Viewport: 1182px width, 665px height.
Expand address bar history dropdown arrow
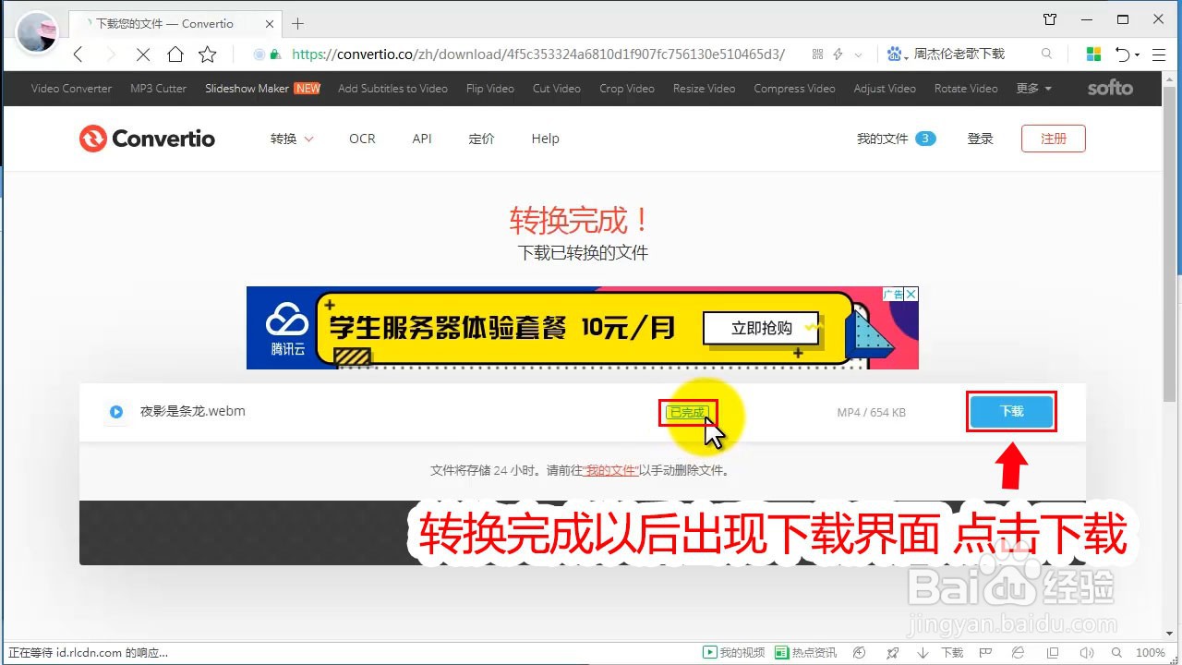pos(859,54)
